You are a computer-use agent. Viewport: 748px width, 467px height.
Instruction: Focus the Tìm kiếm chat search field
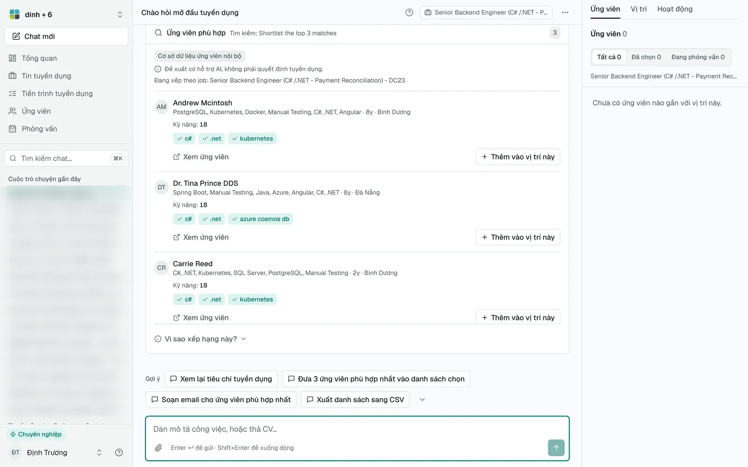pos(66,158)
